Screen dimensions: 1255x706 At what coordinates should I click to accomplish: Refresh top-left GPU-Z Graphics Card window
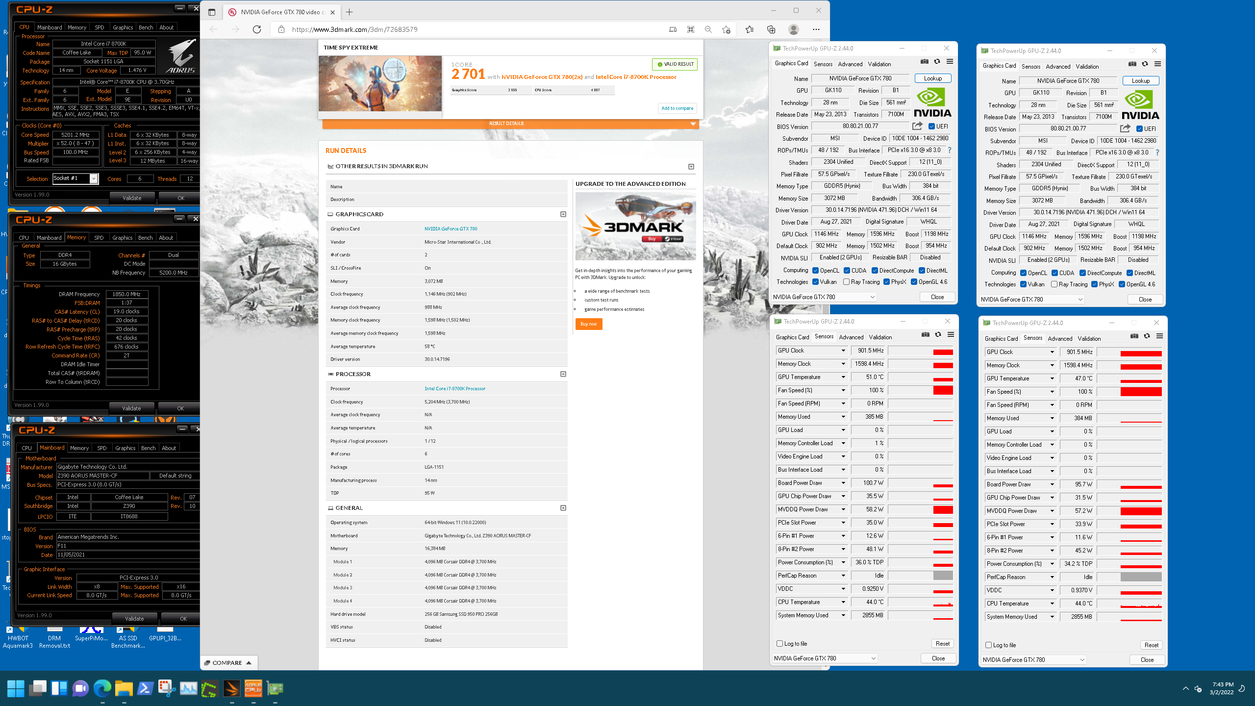point(937,62)
